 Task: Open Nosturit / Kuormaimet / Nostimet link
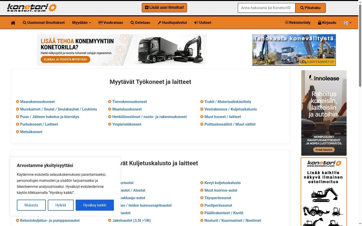point(233,220)
